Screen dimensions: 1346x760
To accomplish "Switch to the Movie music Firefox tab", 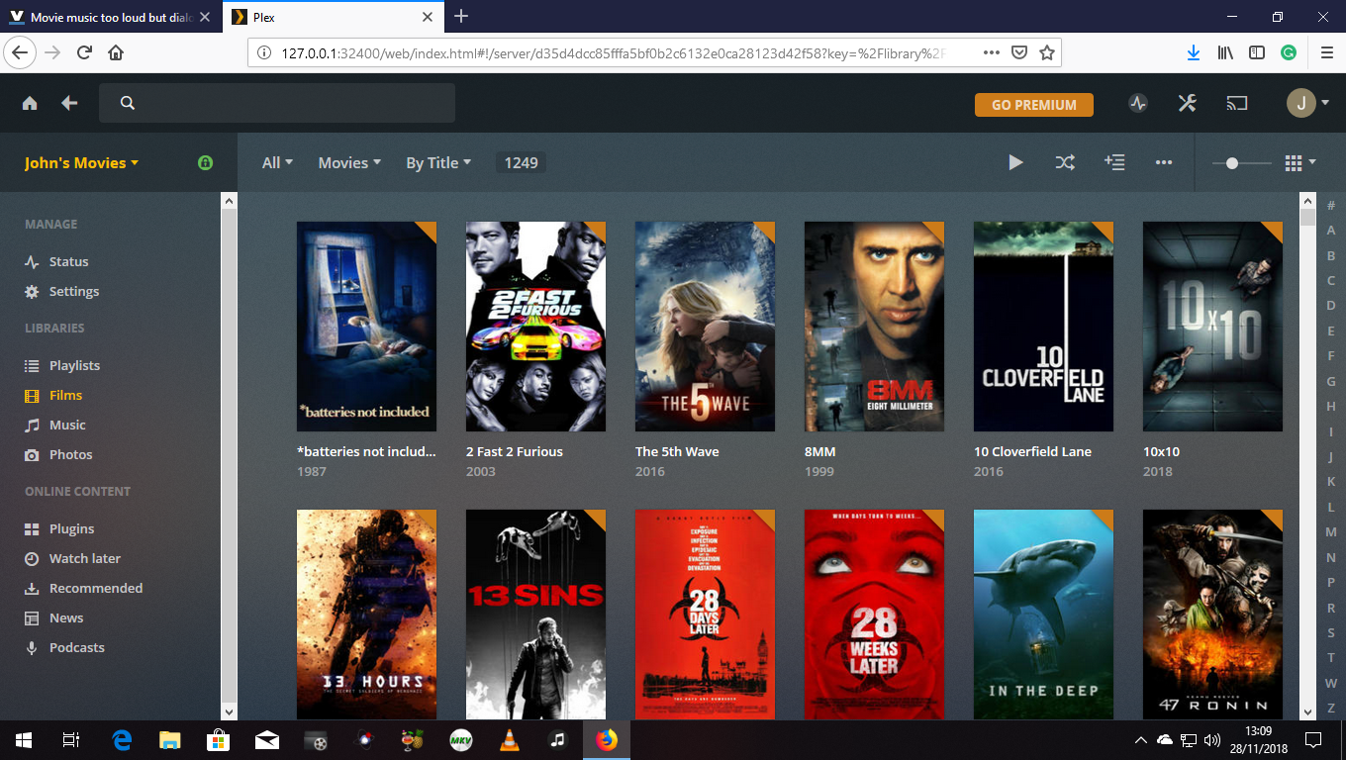I will click(x=110, y=17).
